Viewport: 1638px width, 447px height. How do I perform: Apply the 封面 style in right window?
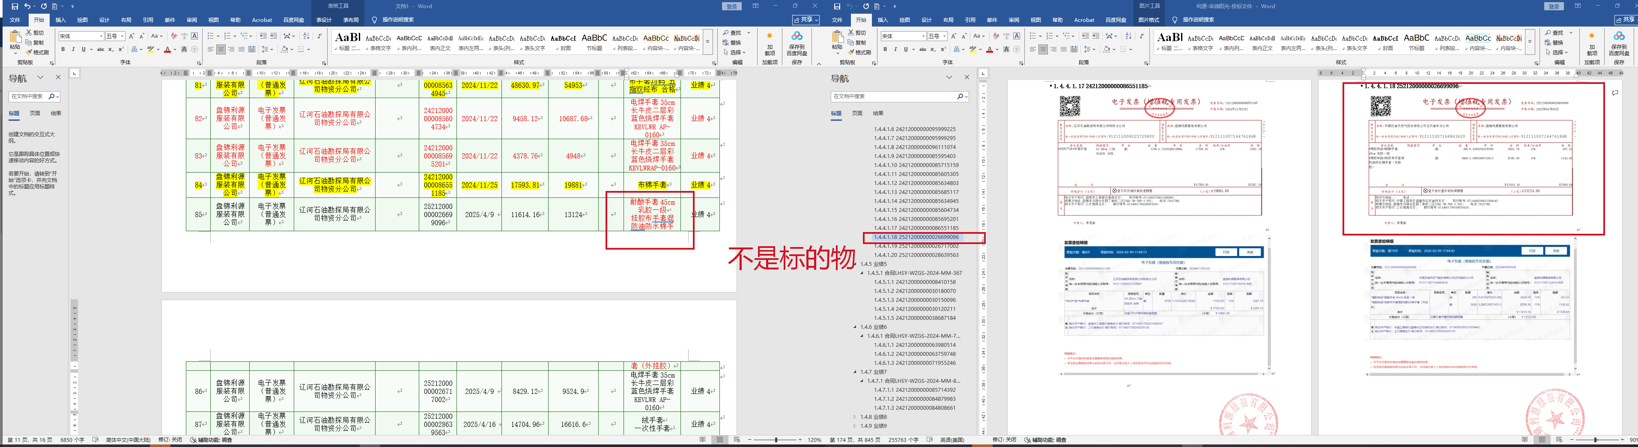(1386, 42)
